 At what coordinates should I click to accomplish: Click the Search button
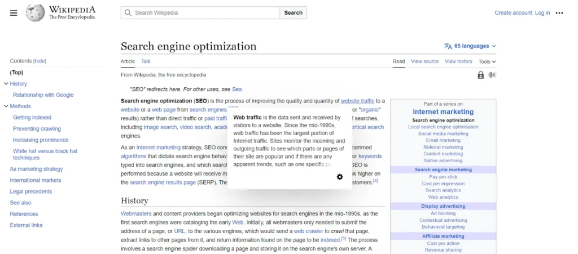point(294,13)
